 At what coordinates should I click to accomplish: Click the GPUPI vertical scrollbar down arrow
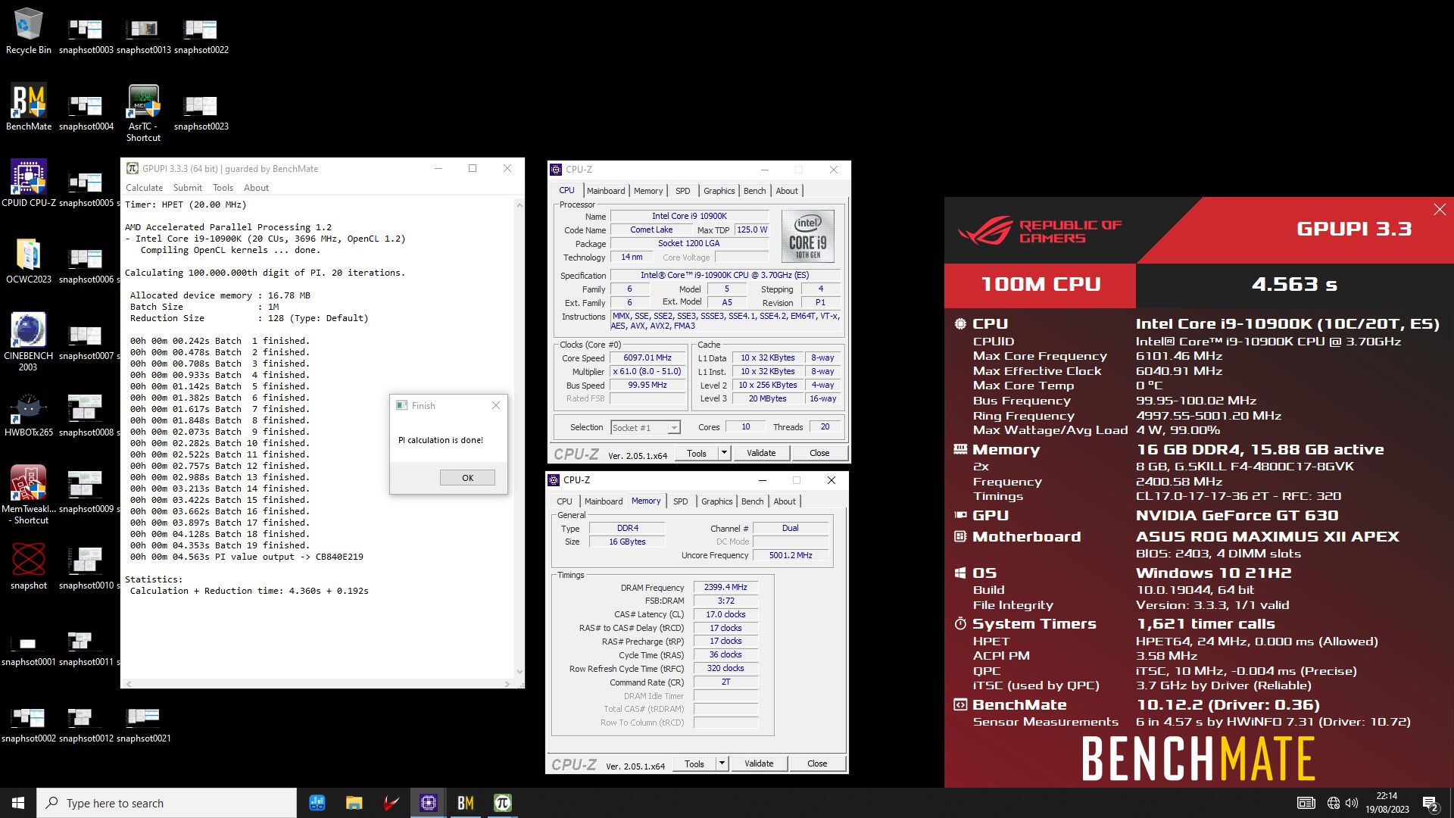[x=520, y=671]
